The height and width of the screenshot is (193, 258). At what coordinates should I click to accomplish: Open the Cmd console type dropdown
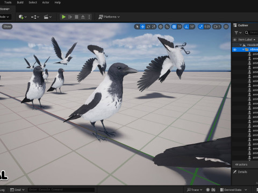click(17, 190)
